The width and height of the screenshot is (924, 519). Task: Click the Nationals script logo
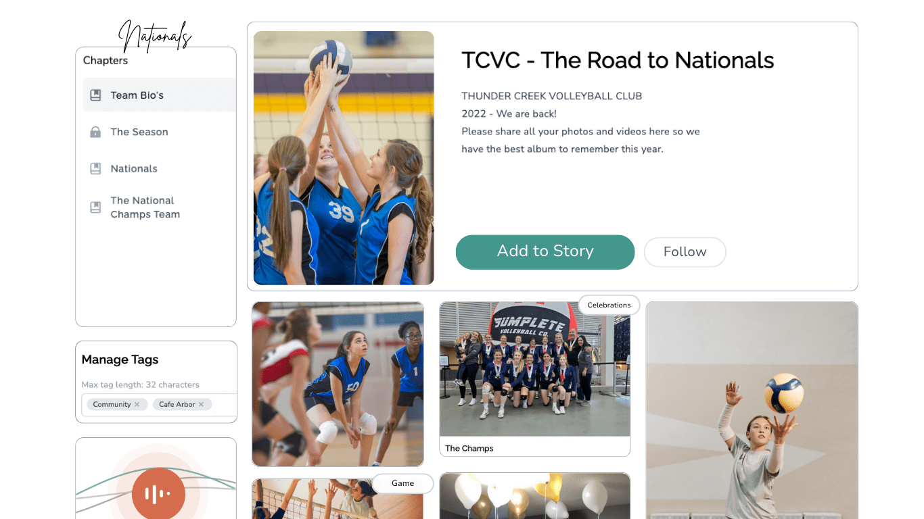(x=156, y=36)
